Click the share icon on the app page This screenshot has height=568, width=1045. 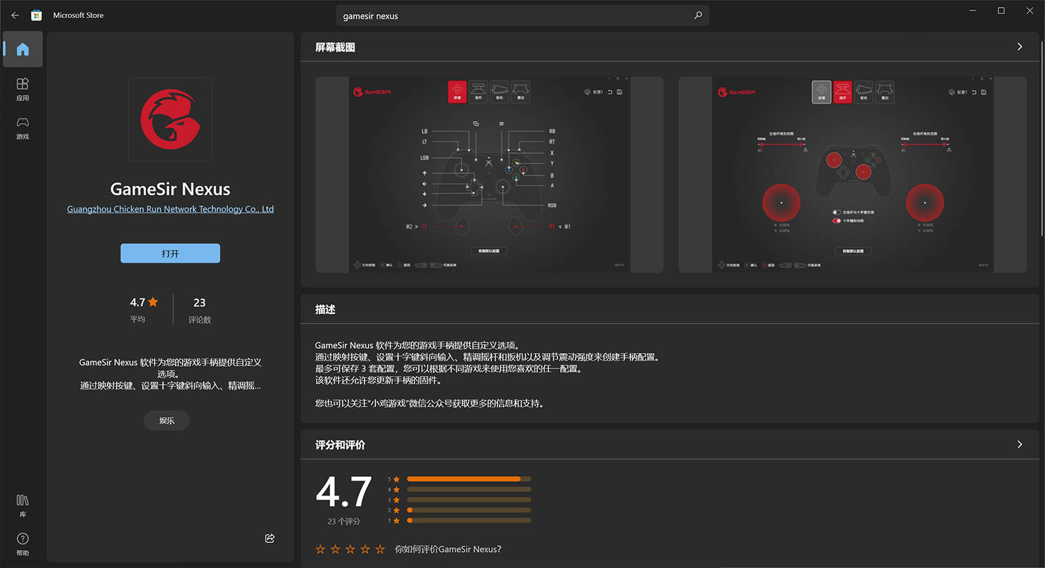[x=270, y=538]
